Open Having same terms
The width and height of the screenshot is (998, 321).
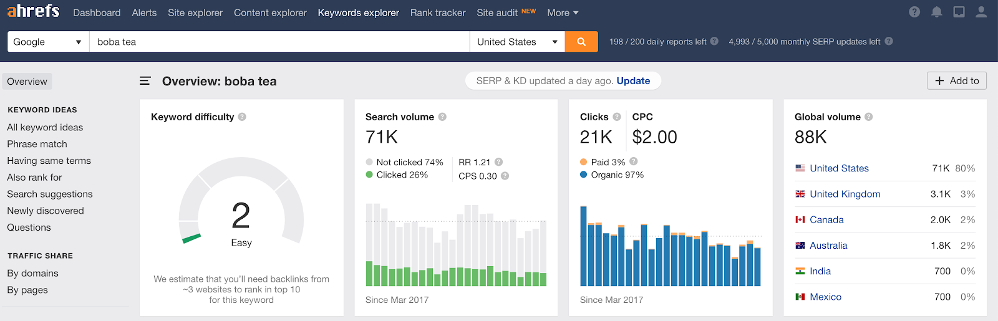pyautogui.click(x=49, y=161)
